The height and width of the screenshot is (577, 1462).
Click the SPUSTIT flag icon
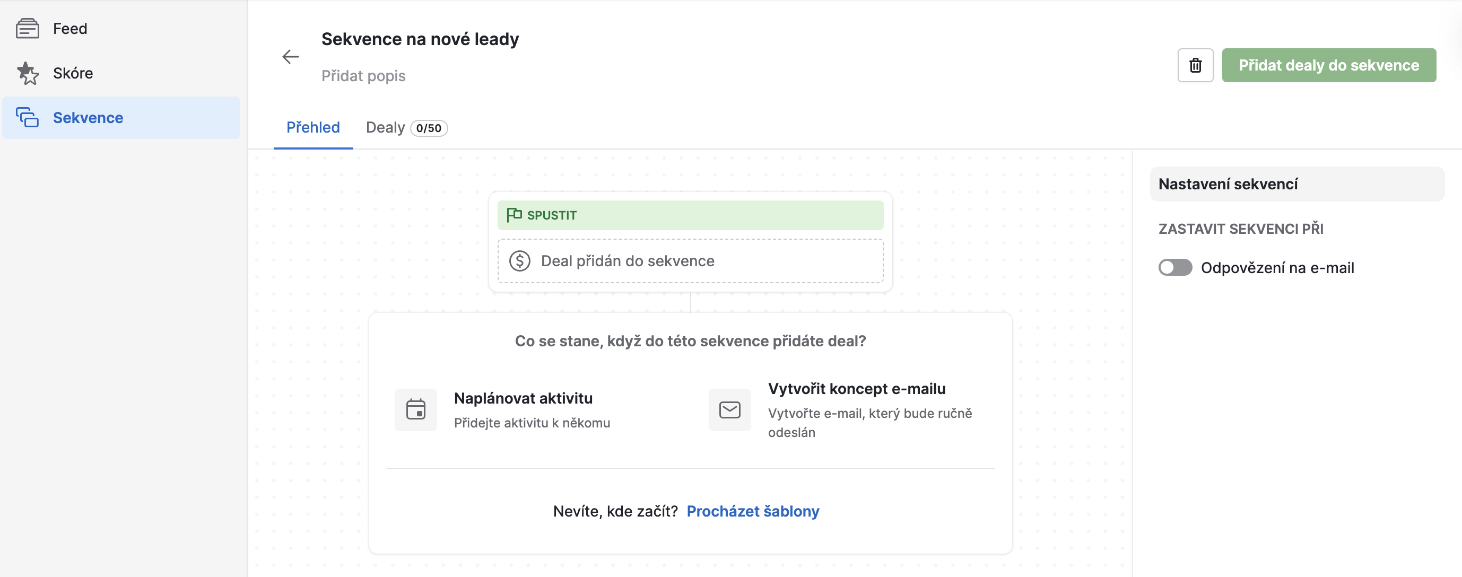point(514,214)
